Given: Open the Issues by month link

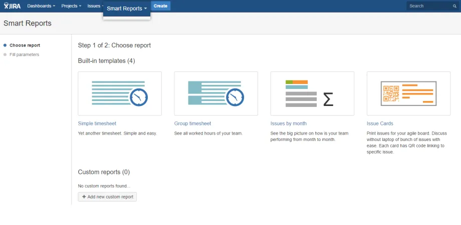Looking at the screenshot, I should pos(289,123).
